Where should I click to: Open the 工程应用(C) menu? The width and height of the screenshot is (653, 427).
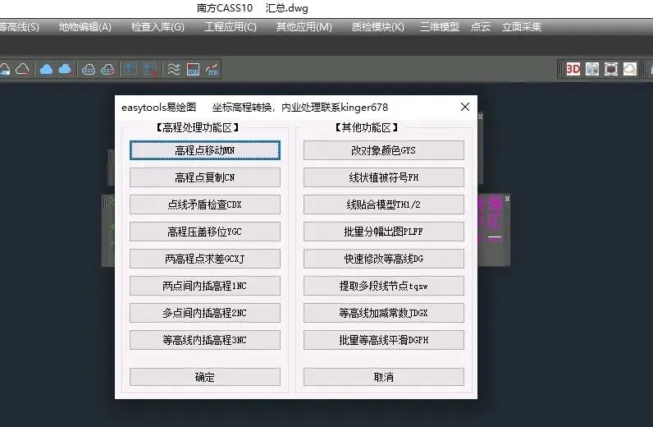pos(231,27)
